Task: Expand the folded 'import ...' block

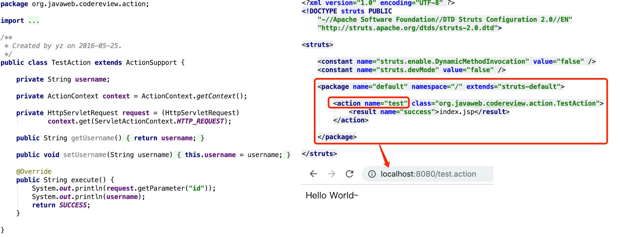Action: click(34, 21)
